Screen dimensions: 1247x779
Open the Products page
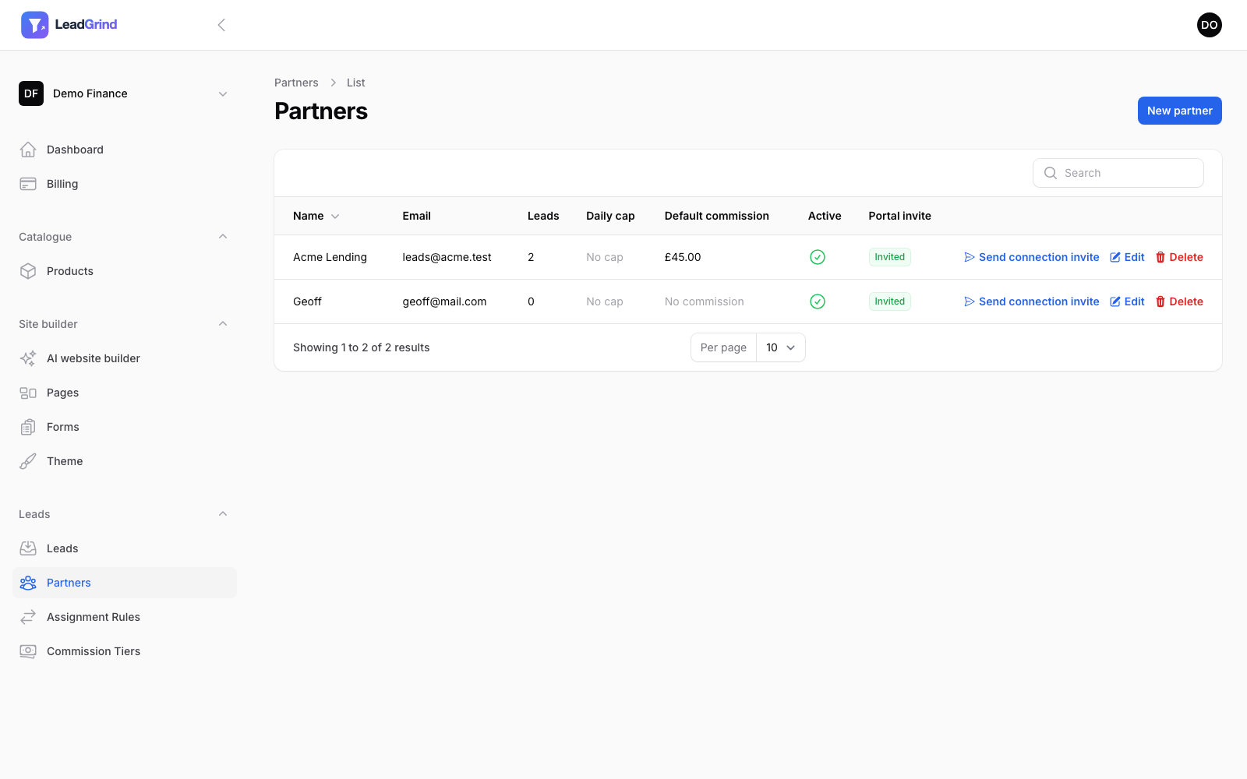[125, 271]
